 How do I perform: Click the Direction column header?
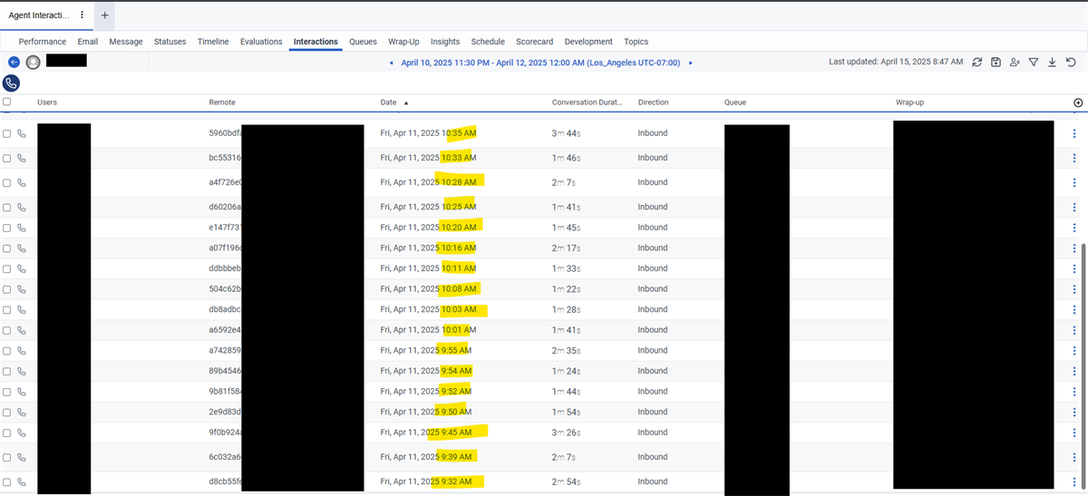coord(654,102)
